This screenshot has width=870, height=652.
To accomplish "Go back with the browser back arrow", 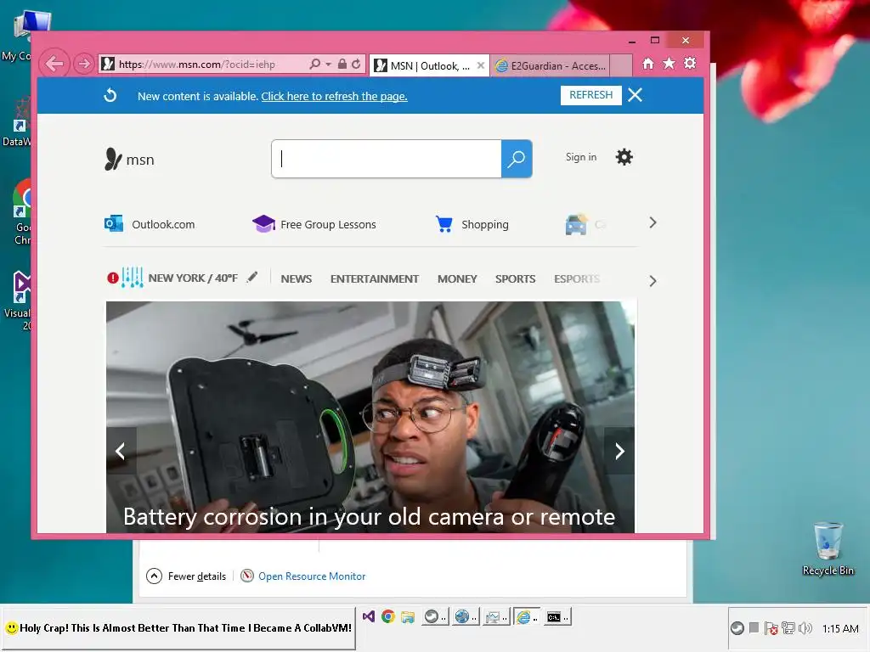I will click(54, 64).
